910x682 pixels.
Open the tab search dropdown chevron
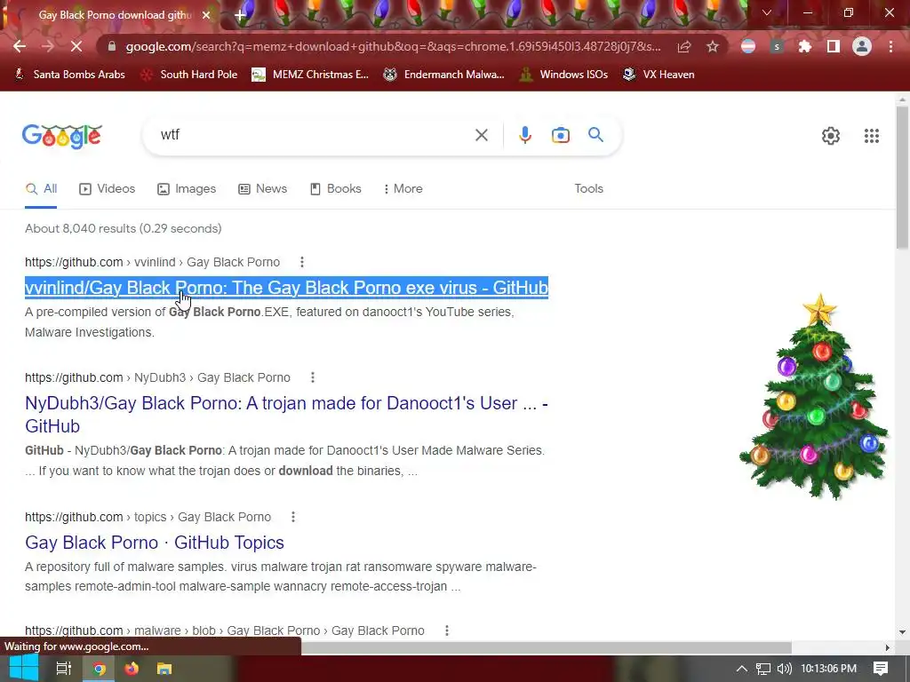point(767,12)
